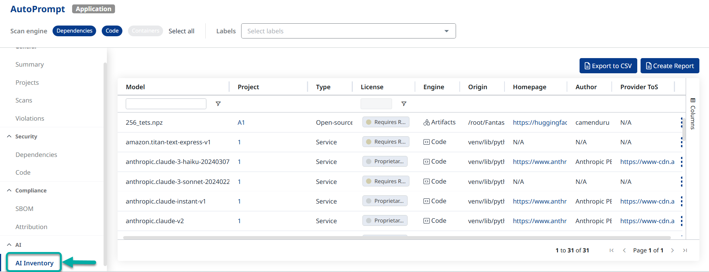Sort by the Provider ToS column header
709x272 pixels.
(639, 87)
